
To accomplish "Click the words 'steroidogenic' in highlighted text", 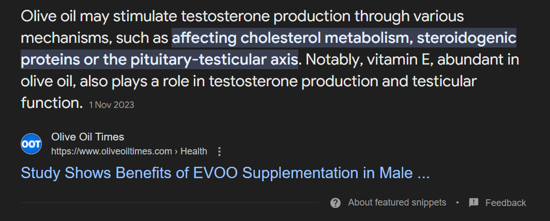I will point(467,38).
